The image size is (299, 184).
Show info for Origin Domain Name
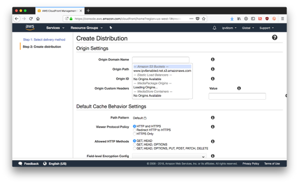point(213,59)
